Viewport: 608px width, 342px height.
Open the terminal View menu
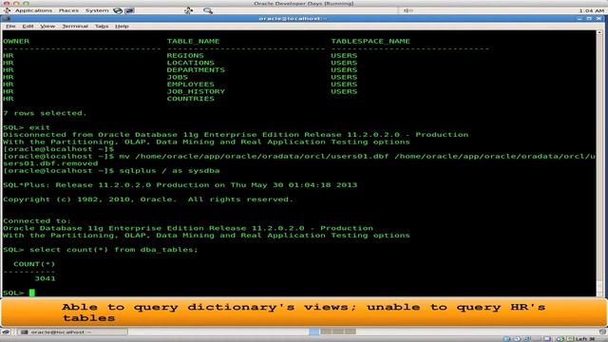47,26
